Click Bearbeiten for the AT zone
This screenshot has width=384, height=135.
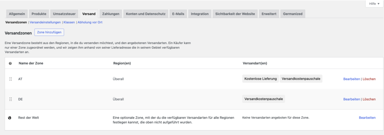coord(352,79)
